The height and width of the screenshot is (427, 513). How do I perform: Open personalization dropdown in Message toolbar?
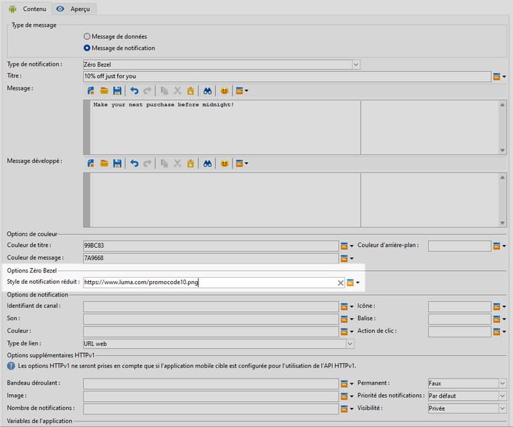pyautogui.click(x=241, y=90)
